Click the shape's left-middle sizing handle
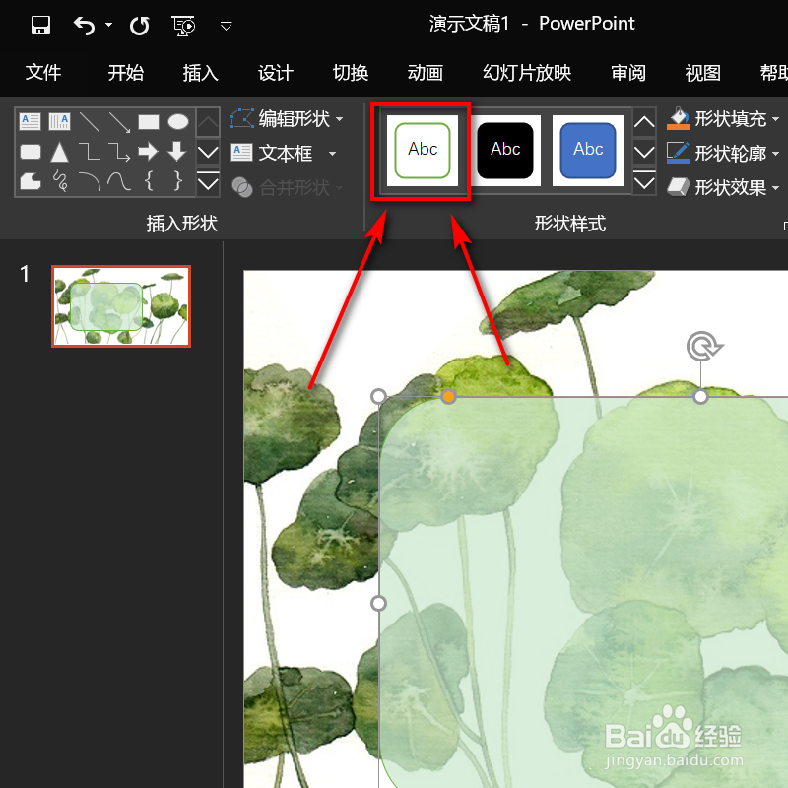This screenshot has width=788, height=788. pyautogui.click(x=378, y=603)
